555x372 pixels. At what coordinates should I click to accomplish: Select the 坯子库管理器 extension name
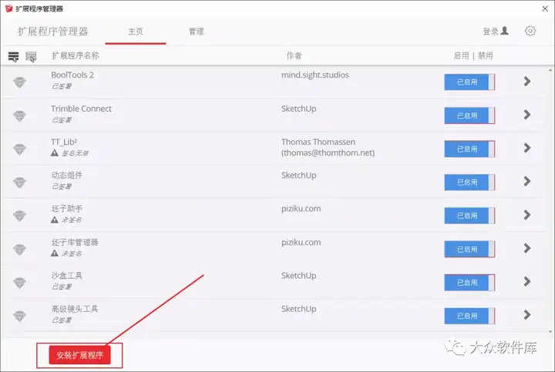[x=75, y=243]
